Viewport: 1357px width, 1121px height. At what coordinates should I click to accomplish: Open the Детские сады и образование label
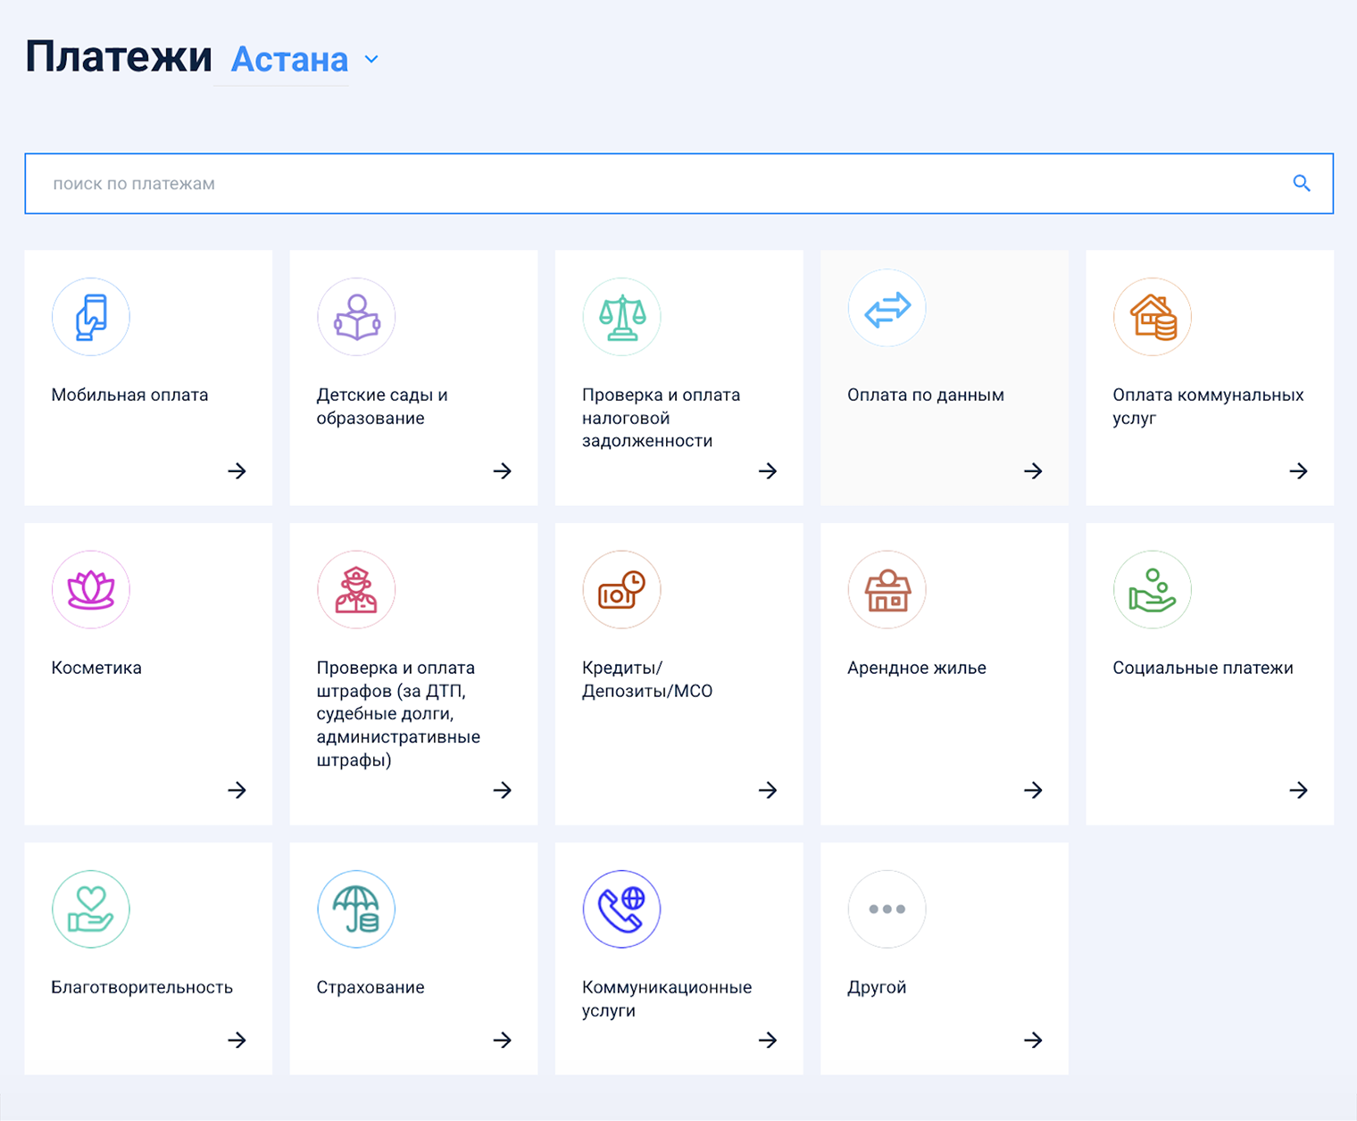click(382, 406)
